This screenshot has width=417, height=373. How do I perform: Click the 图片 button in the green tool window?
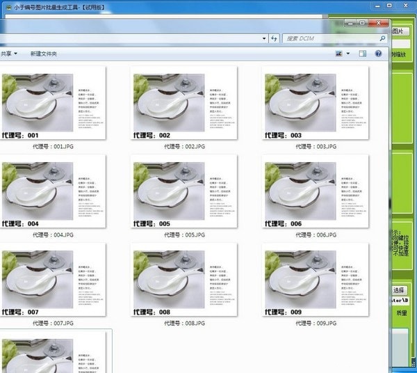pos(399,31)
